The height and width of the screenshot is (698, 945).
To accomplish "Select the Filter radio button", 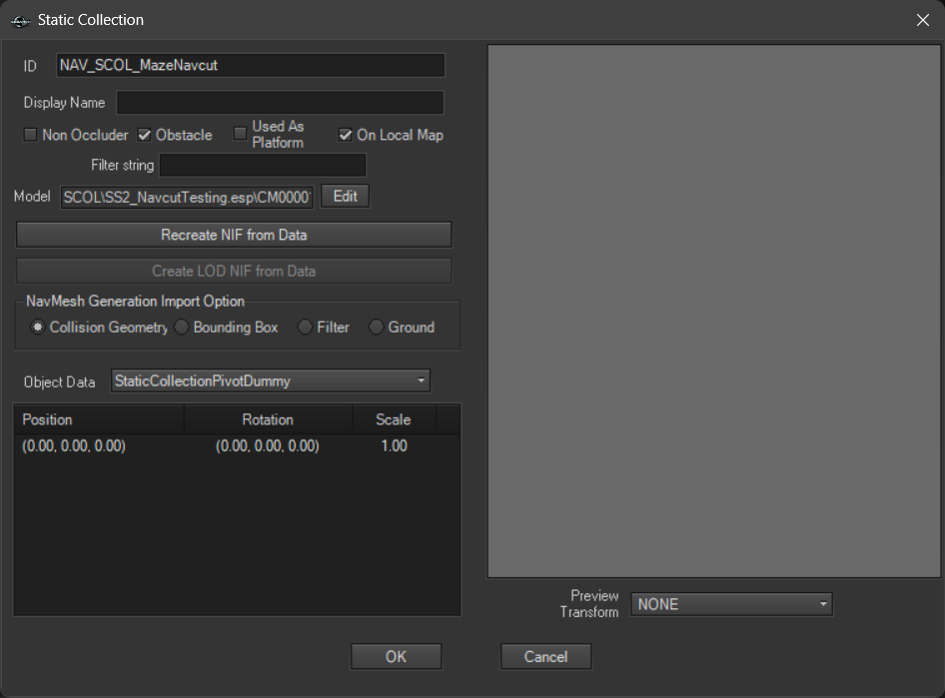I will 305,328.
